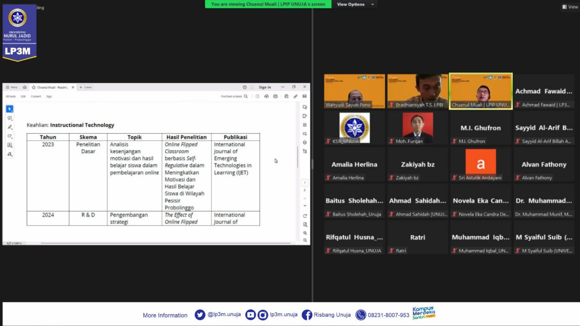The image size is (580, 326).
Task: Click the zoom in magnifier icon
Action: click(x=305, y=233)
